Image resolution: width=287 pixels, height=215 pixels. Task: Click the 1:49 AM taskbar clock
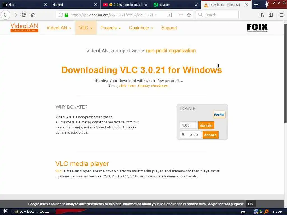(277, 212)
